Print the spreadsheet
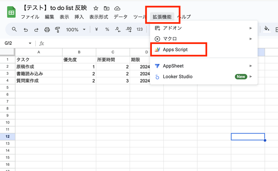 [x=47, y=29]
